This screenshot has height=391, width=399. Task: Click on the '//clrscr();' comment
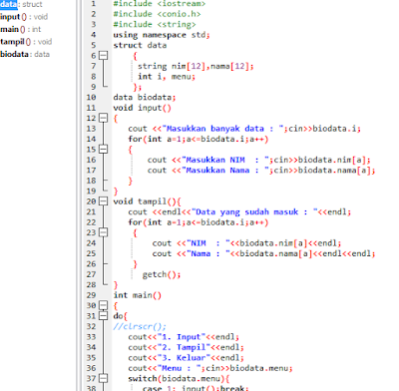(x=140, y=326)
